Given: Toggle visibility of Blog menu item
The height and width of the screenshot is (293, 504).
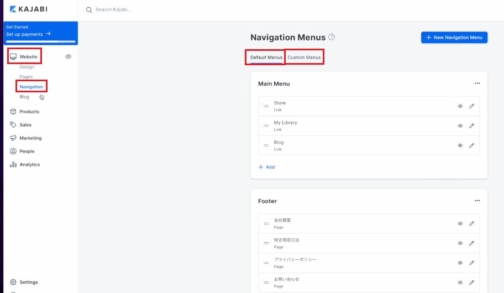Looking at the screenshot, I should [460, 145].
